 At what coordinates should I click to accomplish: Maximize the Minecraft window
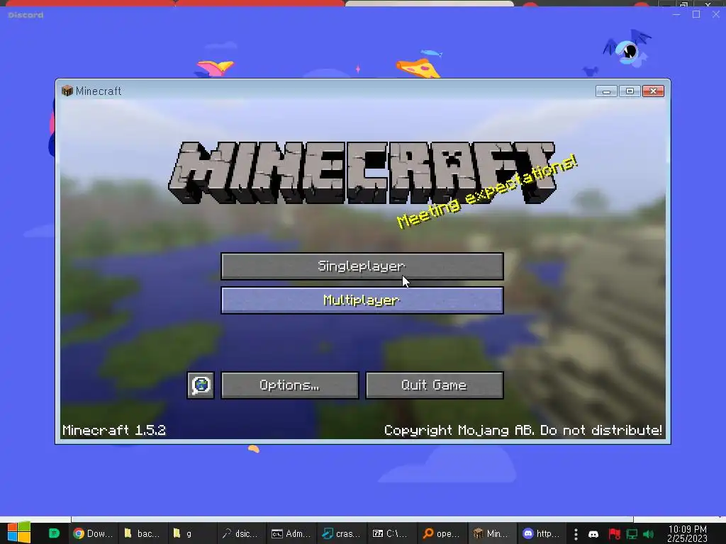[630, 91]
